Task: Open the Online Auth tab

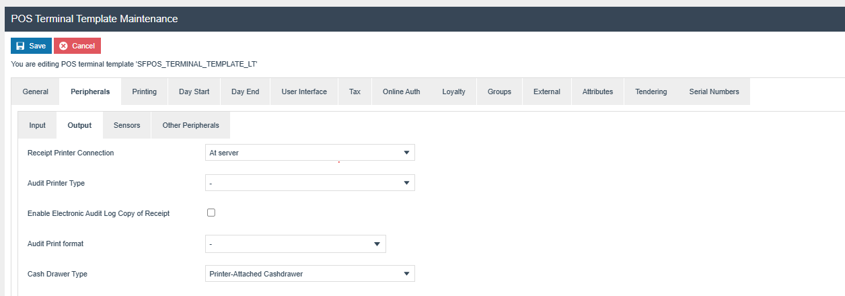Action: (401, 91)
